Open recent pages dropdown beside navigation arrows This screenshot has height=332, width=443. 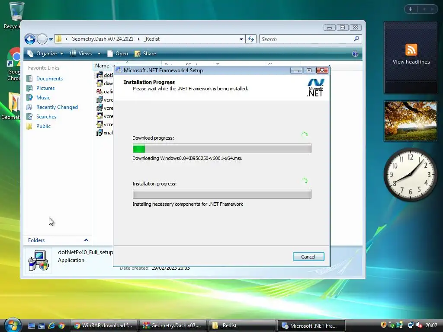(x=51, y=39)
